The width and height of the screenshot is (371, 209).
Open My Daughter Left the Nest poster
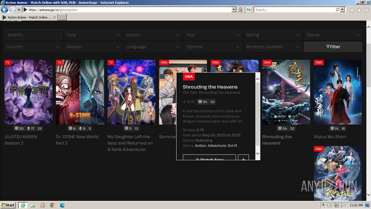(x=132, y=92)
